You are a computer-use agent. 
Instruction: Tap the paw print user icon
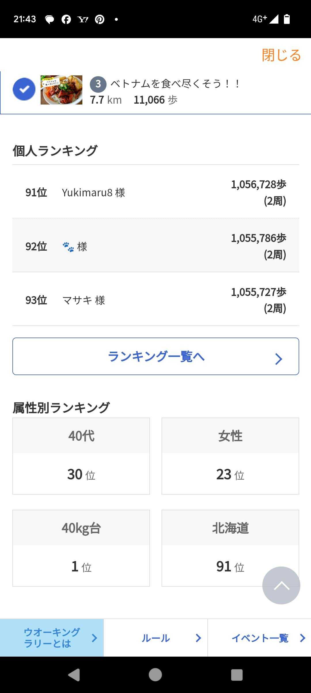pos(68,247)
